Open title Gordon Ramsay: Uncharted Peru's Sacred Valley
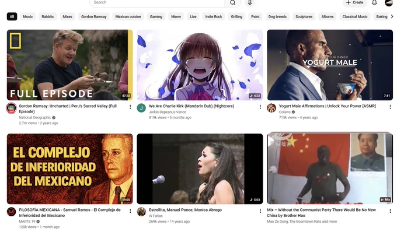This screenshot has height=235, width=397. pyautogui.click(x=68, y=109)
